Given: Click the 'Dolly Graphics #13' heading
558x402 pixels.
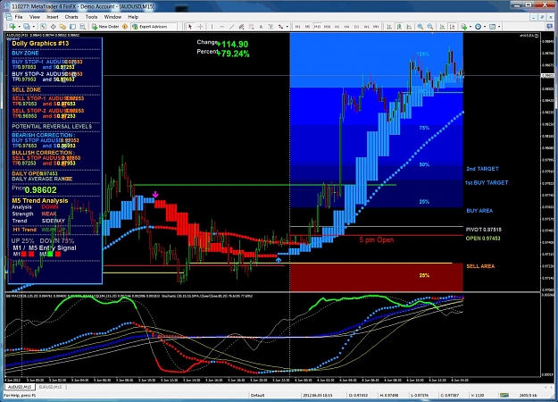Looking at the screenshot, I should (x=40, y=44).
